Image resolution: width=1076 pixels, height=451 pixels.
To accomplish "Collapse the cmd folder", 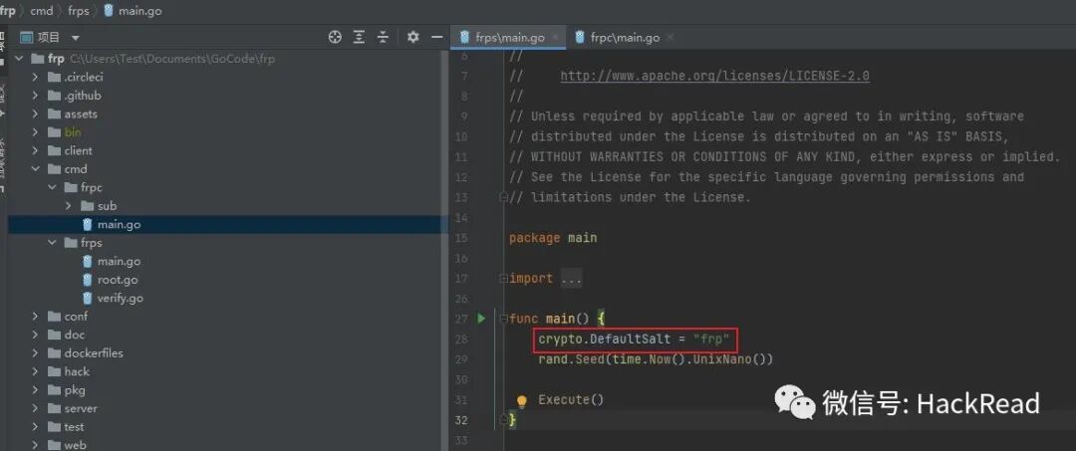I will (x=36, y=169).
